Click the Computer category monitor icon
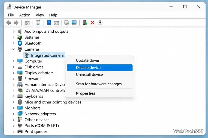Image resolution: width=208 pixels, height=138 pixels. tap(20, 61)
